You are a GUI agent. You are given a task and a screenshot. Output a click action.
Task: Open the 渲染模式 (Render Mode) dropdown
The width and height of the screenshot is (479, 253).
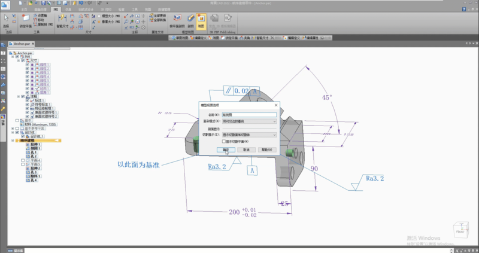248,121
